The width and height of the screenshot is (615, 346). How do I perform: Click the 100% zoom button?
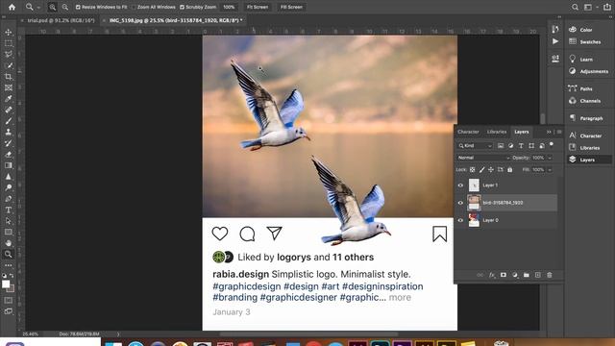coord(229,7)
